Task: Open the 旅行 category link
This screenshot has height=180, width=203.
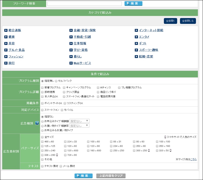Action: [12, 63]
